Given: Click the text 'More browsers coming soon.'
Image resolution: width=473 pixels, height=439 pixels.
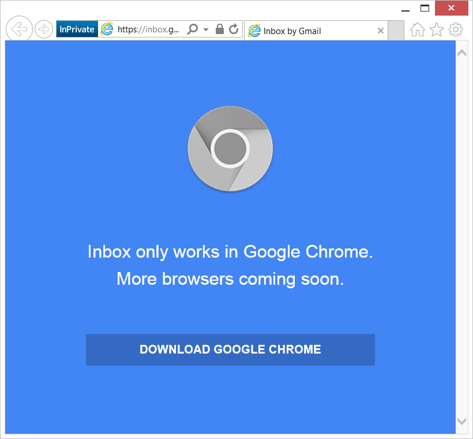Looking at the screenshot, I should coord(230,279).
